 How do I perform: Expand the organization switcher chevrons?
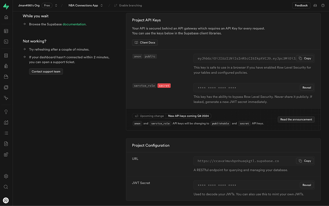point(56,5)
